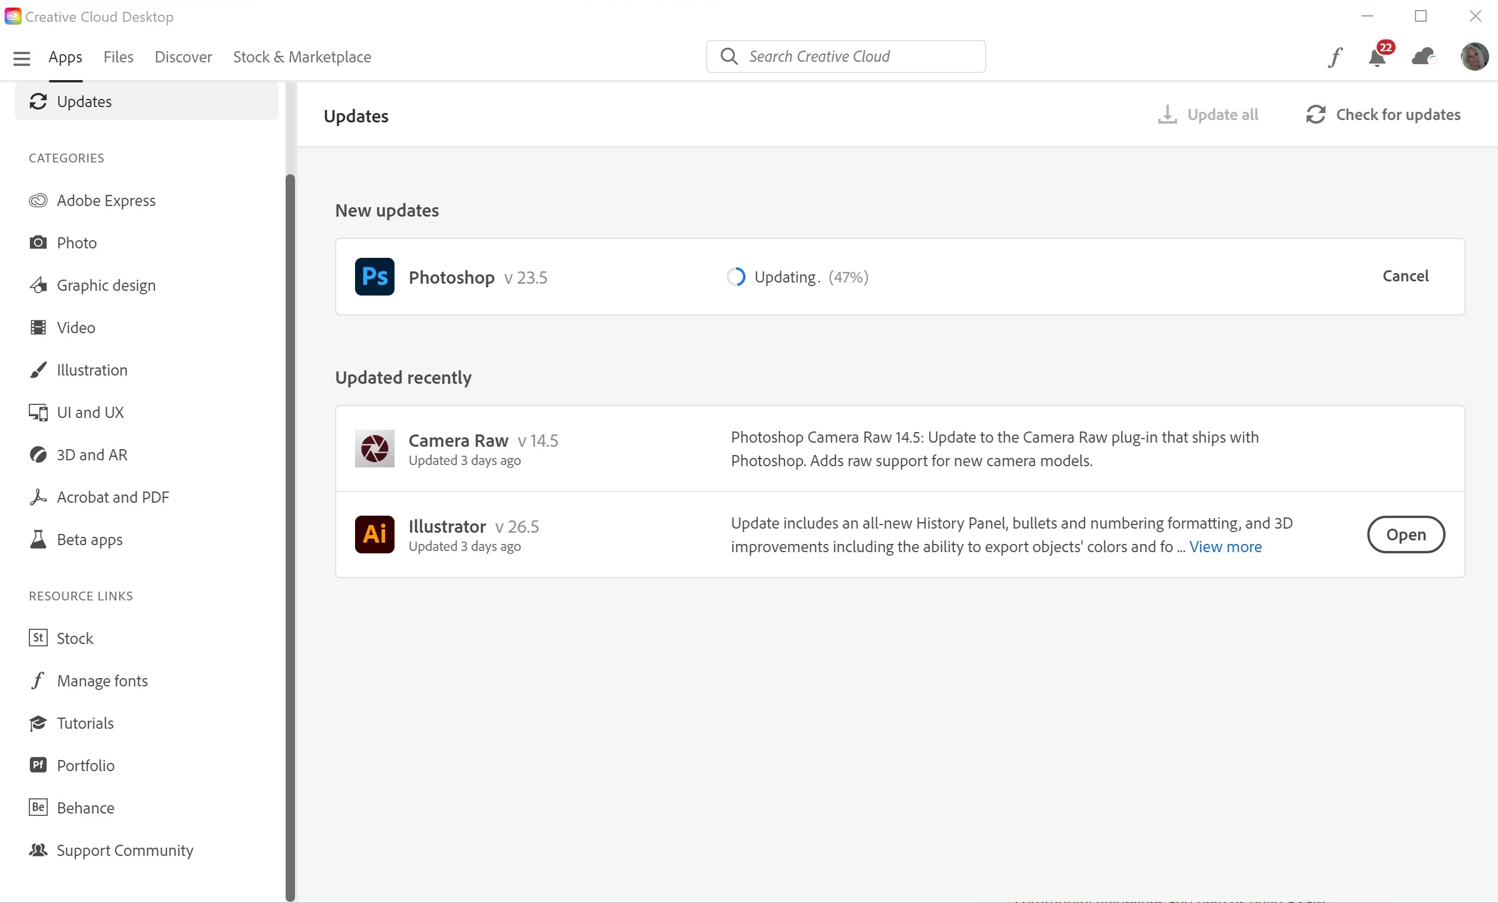Open Manage fonts resource link
Viewport: 1498px width, 903px height.
pos(102,680)
